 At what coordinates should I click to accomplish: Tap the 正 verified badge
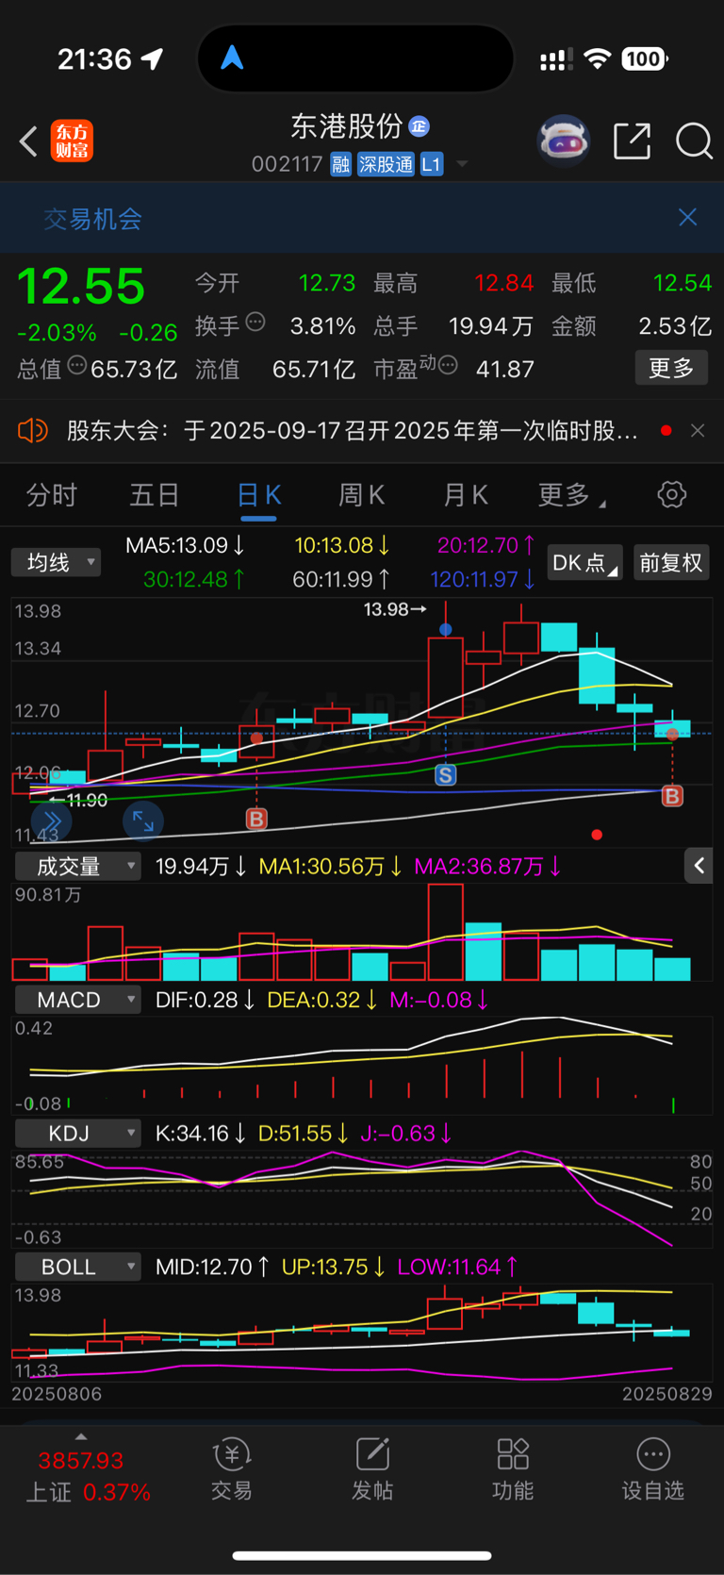click(x=420, y=125)
